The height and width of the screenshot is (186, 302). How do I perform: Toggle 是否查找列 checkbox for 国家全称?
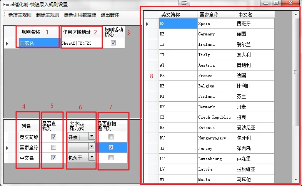click(53, 147)
